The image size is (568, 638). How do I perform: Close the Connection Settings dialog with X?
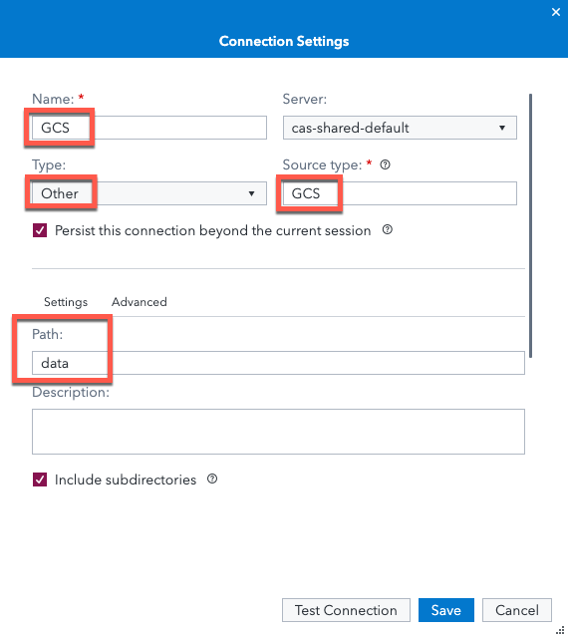(556, 12)
